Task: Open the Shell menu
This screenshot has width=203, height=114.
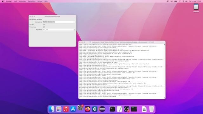Action: 15,1
